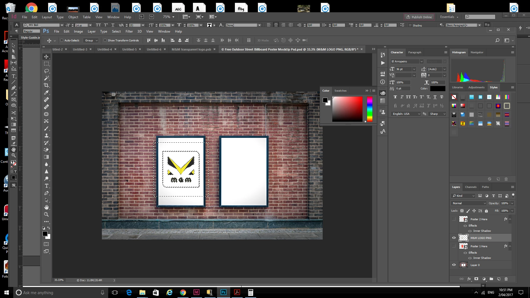The image size is (530, 298).
Task: Click the Magic Wand tool
Action: 46,78
